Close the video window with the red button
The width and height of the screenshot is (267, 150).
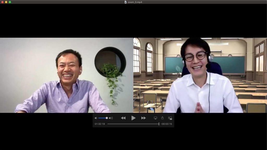2,2
